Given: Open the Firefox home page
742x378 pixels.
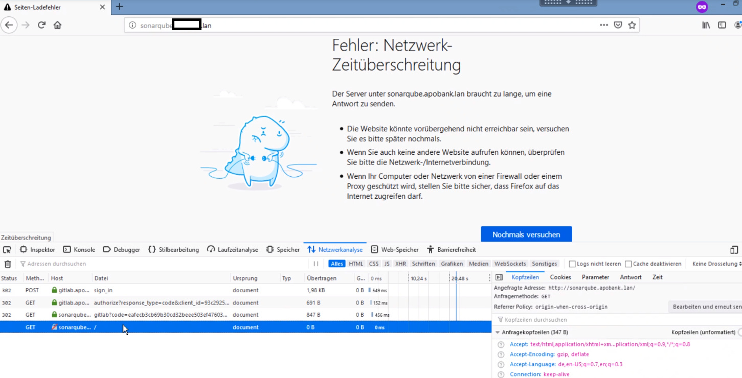Looking at the screenshot, I should tap(57, 25).
